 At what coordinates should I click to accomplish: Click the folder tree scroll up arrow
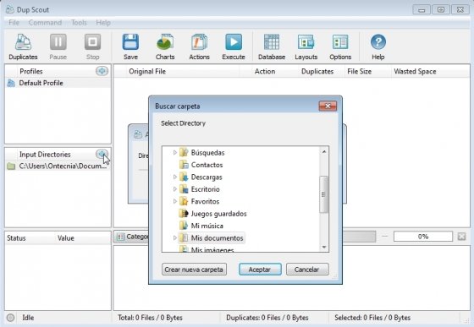(324, 151)
